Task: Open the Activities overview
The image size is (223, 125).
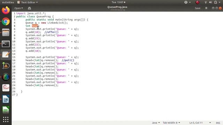Action: 8,2
